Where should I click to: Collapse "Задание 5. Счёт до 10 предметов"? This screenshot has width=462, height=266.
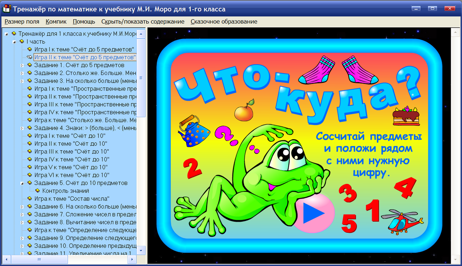click(x=22, y=183)
